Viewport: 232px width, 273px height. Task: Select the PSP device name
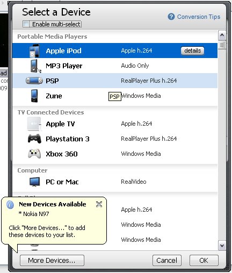tap(52, 81)
